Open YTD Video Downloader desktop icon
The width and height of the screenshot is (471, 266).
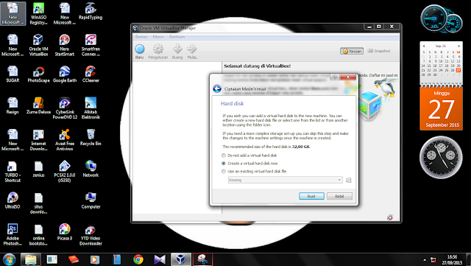(x=91, y=234)
